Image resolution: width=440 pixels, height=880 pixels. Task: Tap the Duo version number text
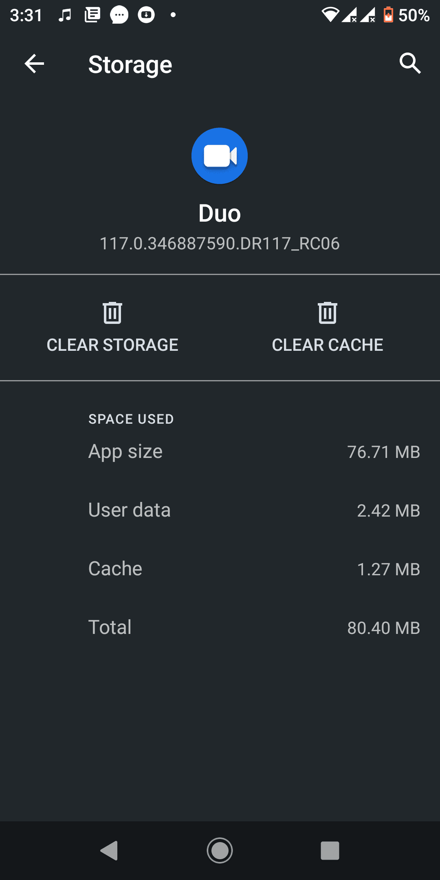click(x=220, y=244)
